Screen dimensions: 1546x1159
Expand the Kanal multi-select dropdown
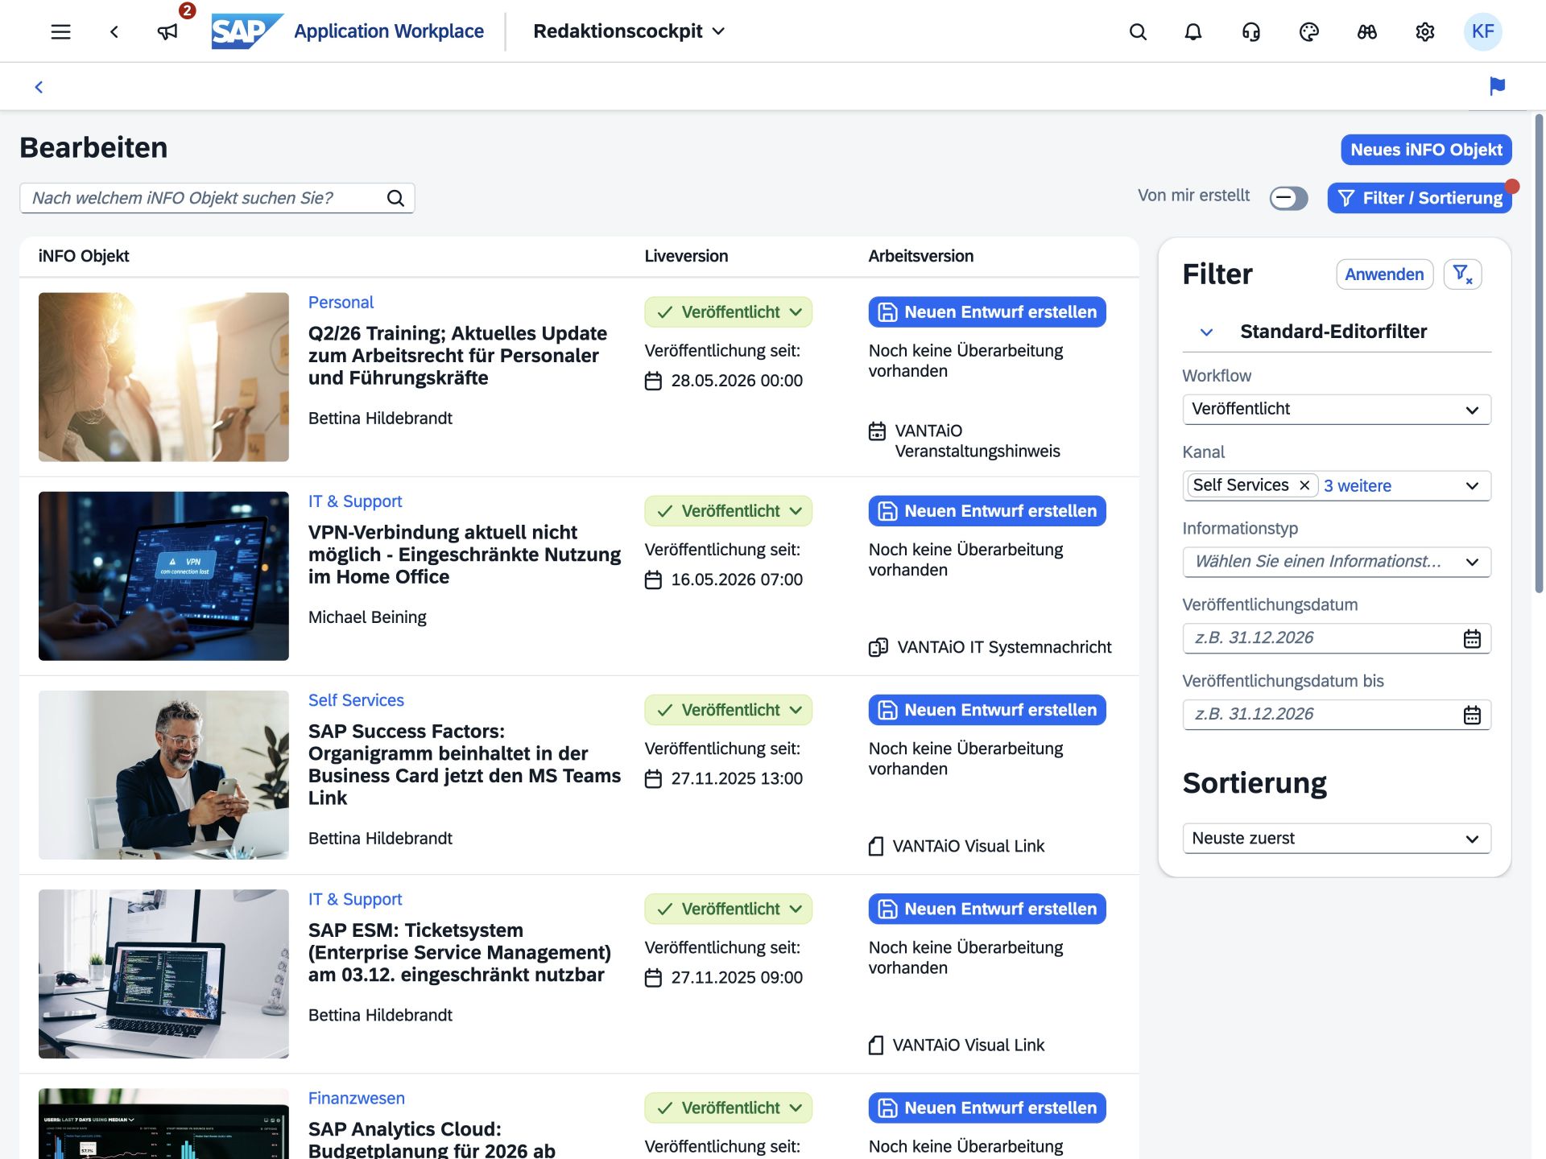[1472, 485]
